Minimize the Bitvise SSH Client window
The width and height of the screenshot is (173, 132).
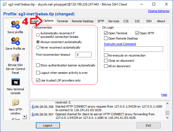tap(142, 4)
